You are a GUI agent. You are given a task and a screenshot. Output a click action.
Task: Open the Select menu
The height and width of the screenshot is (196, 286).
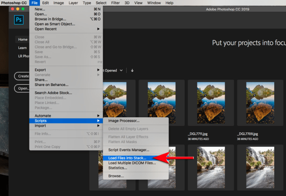[101, 3]
